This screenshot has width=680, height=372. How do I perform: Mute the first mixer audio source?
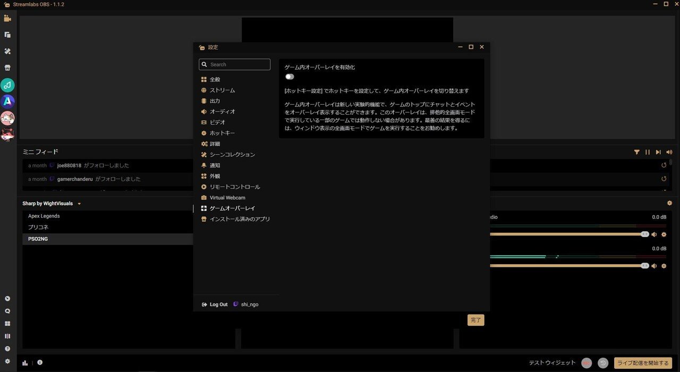[x=654, y=234]
